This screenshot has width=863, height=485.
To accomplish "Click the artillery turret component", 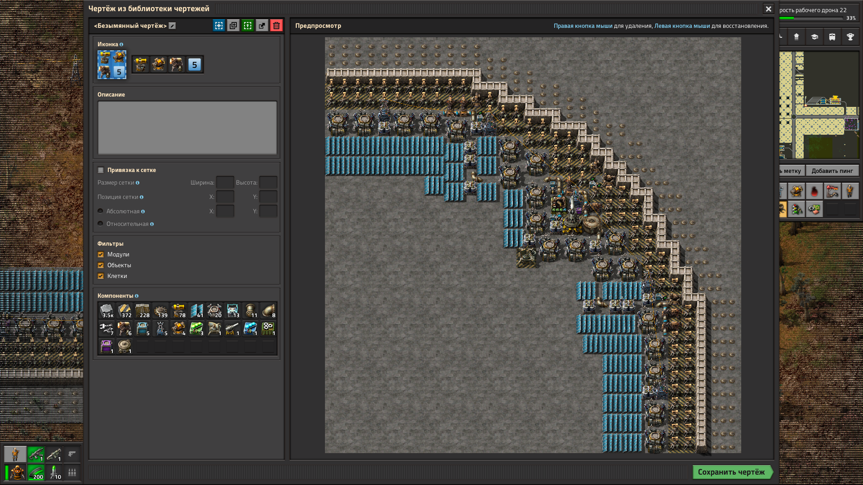I will click(x=232, y=329).
